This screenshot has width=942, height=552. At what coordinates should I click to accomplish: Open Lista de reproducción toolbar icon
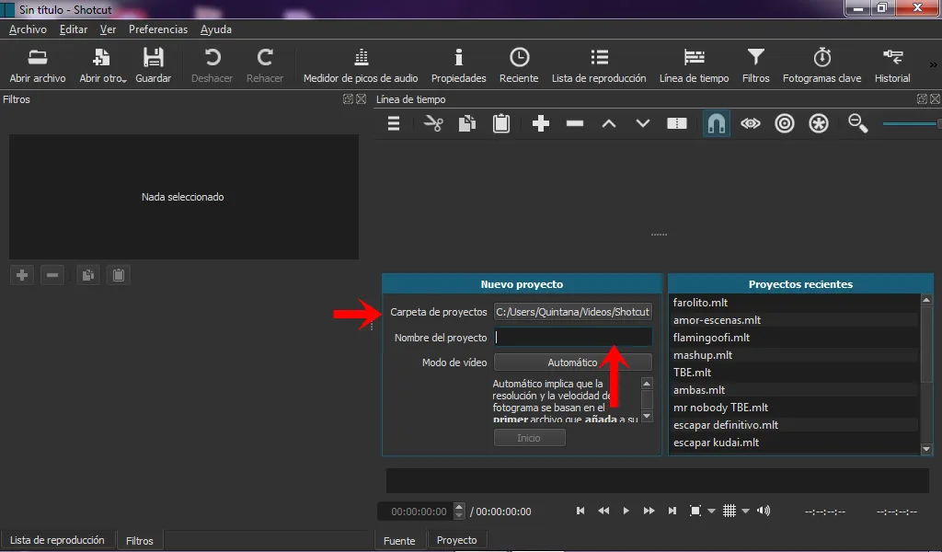(x=599, y=65)
